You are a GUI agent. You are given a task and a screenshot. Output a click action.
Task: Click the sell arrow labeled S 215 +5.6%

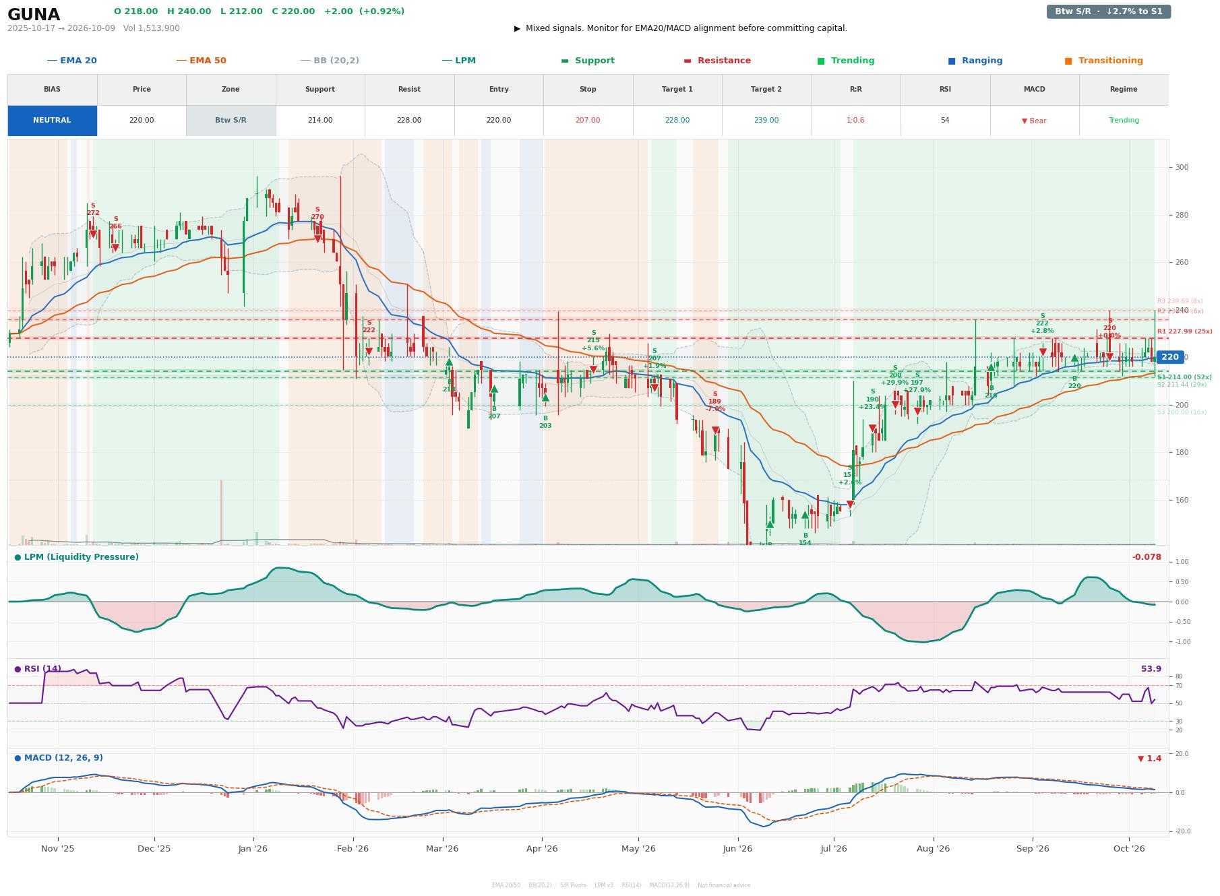(x=593, y=369)
